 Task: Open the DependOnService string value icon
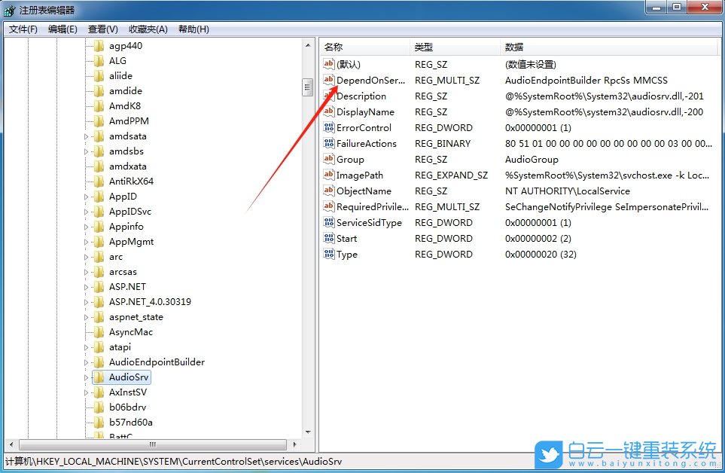329,80
